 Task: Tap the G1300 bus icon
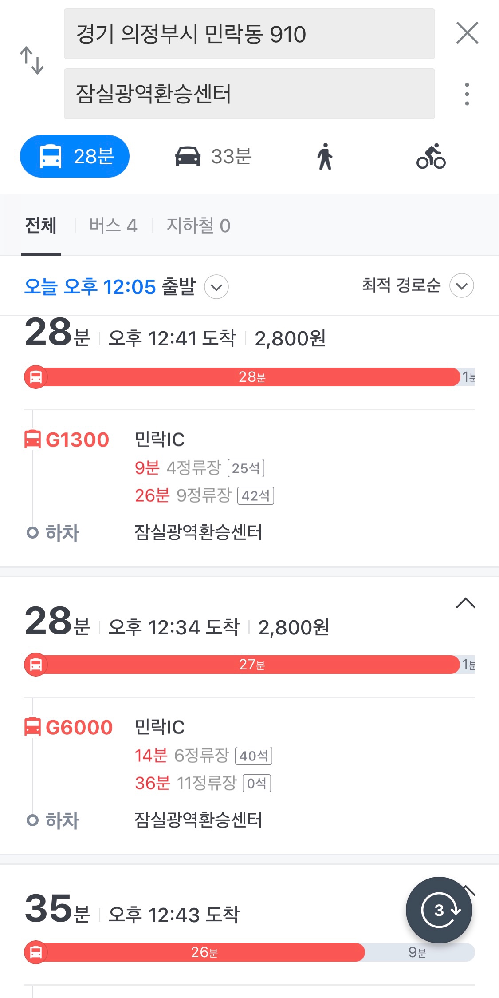click(x=32, y=440)
